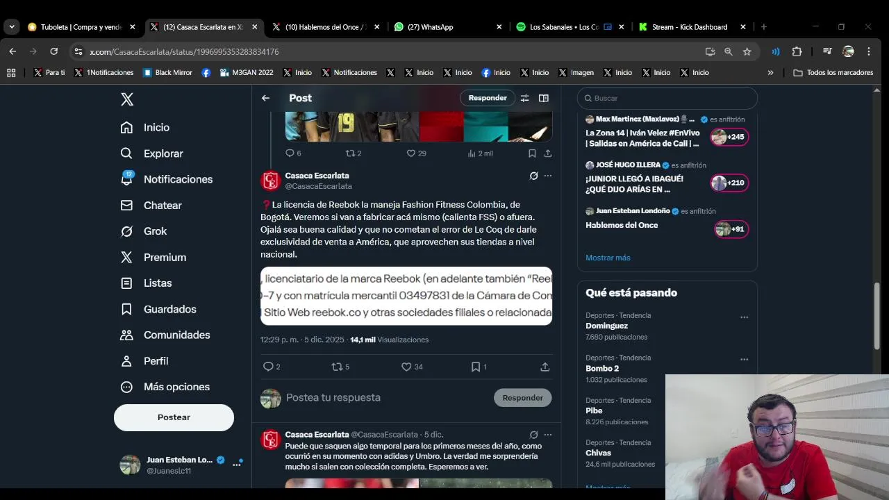Open the tab search dropdown
889x500 pixels.
pyautogui.click(x=12, y=27)
